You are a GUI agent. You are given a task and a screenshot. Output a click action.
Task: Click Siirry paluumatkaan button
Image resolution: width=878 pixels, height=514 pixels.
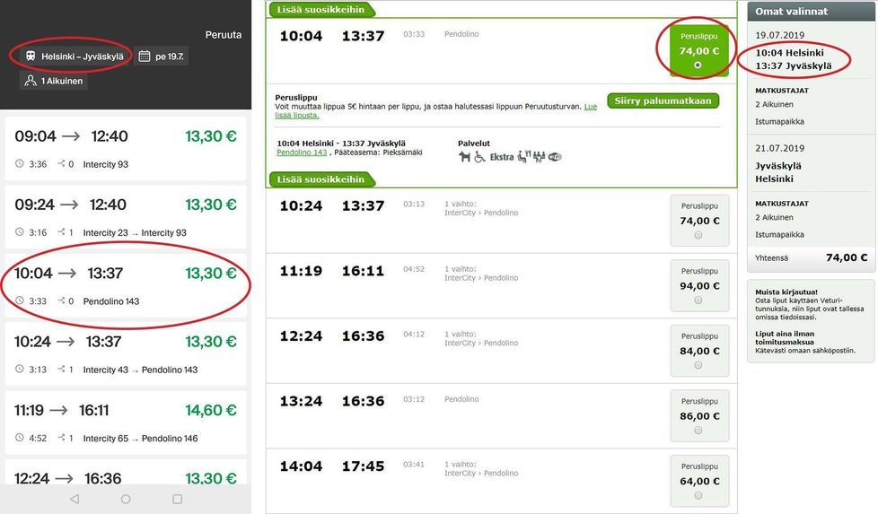(x=663, y=100)
